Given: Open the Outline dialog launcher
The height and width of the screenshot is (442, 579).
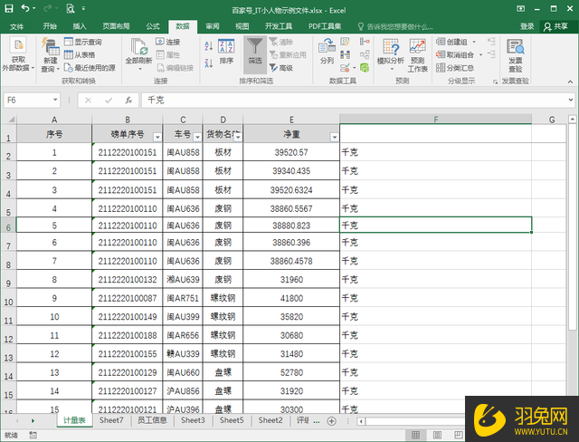Looking at the screenshot, I should (495, 82).
